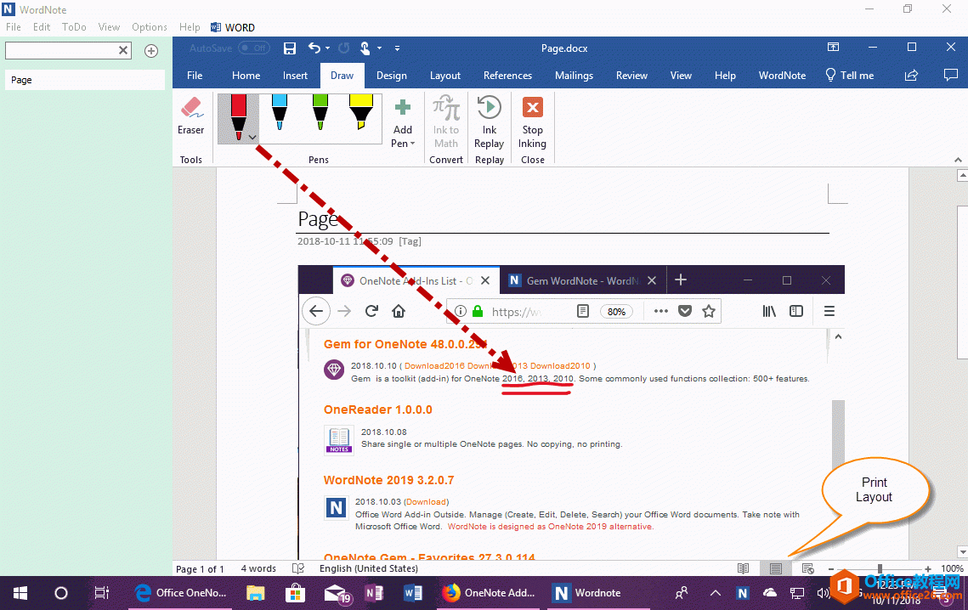This screenshot has height=610, width=968.
Task: Click the spelling and grammar check status icon
Action: point(297,568)
